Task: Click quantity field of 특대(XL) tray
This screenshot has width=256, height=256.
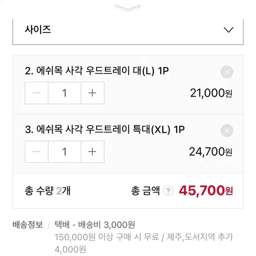Action: tap(65, 152)
